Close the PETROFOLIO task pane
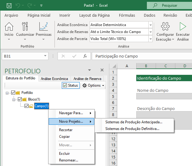 pos(102,70)
